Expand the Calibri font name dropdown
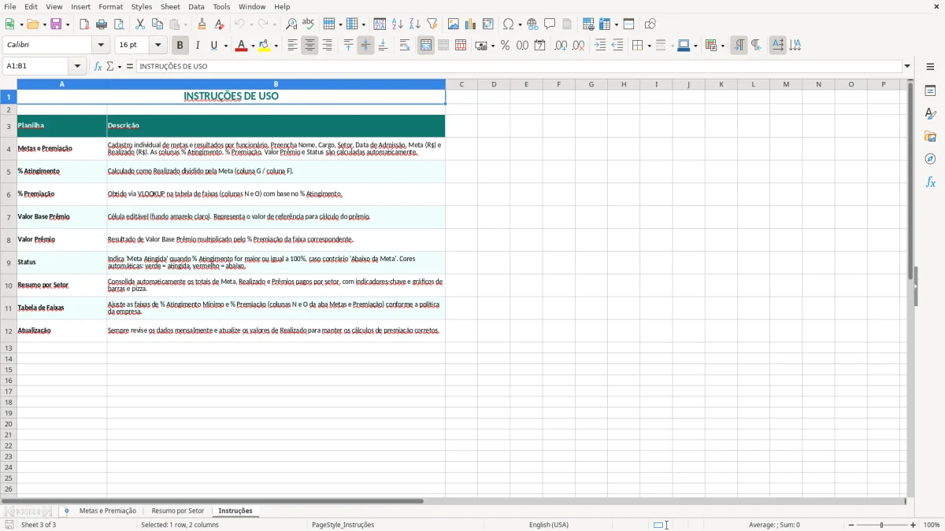The image size is (945, 531). (101, 46)
